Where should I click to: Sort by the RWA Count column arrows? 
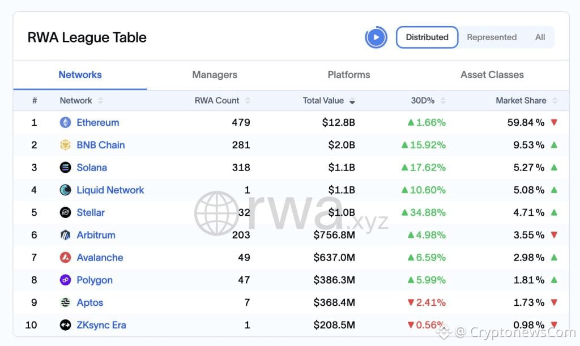(248, 101)
